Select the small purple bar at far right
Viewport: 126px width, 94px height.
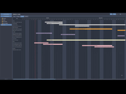point(121,36)
